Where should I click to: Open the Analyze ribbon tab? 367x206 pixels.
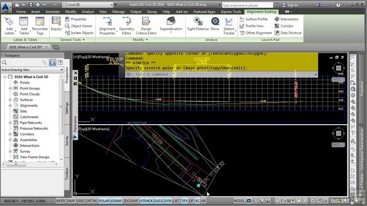point(88,11)
